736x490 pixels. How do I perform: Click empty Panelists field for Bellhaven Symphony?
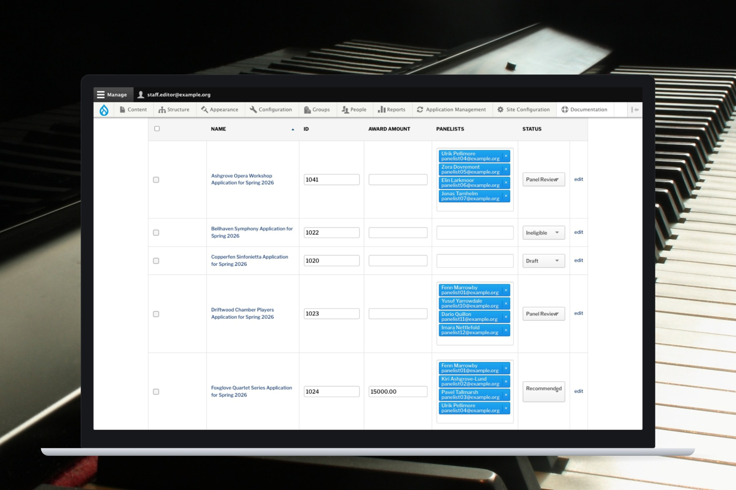coord(475,233)
